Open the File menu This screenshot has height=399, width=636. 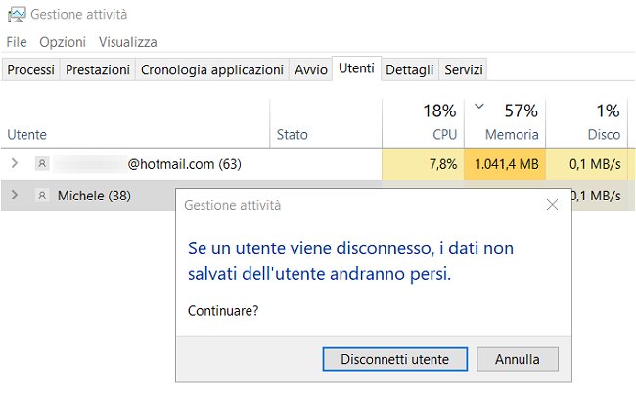(x=17, y=42)
